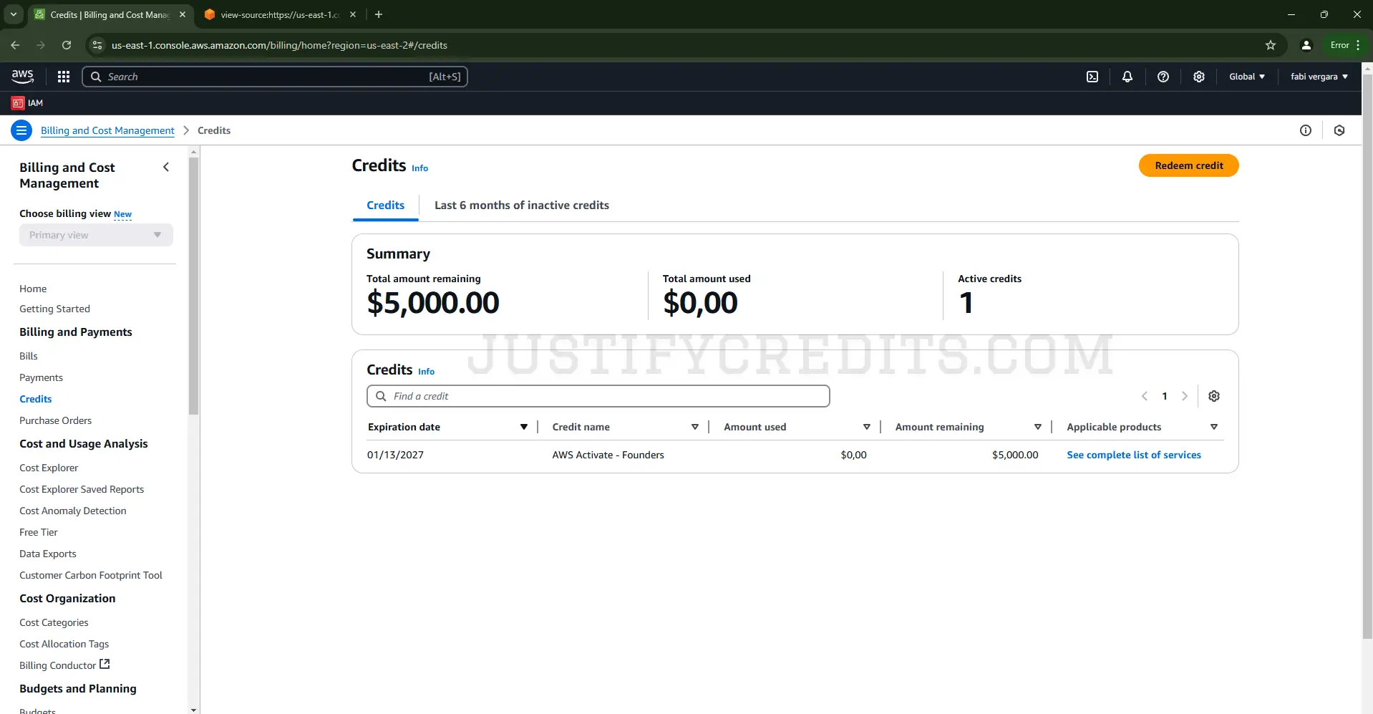The height and width of the screenshot is (714, 1373).
Task: Open the IAM favorite shortcut
Action: (x=27, y=103)
